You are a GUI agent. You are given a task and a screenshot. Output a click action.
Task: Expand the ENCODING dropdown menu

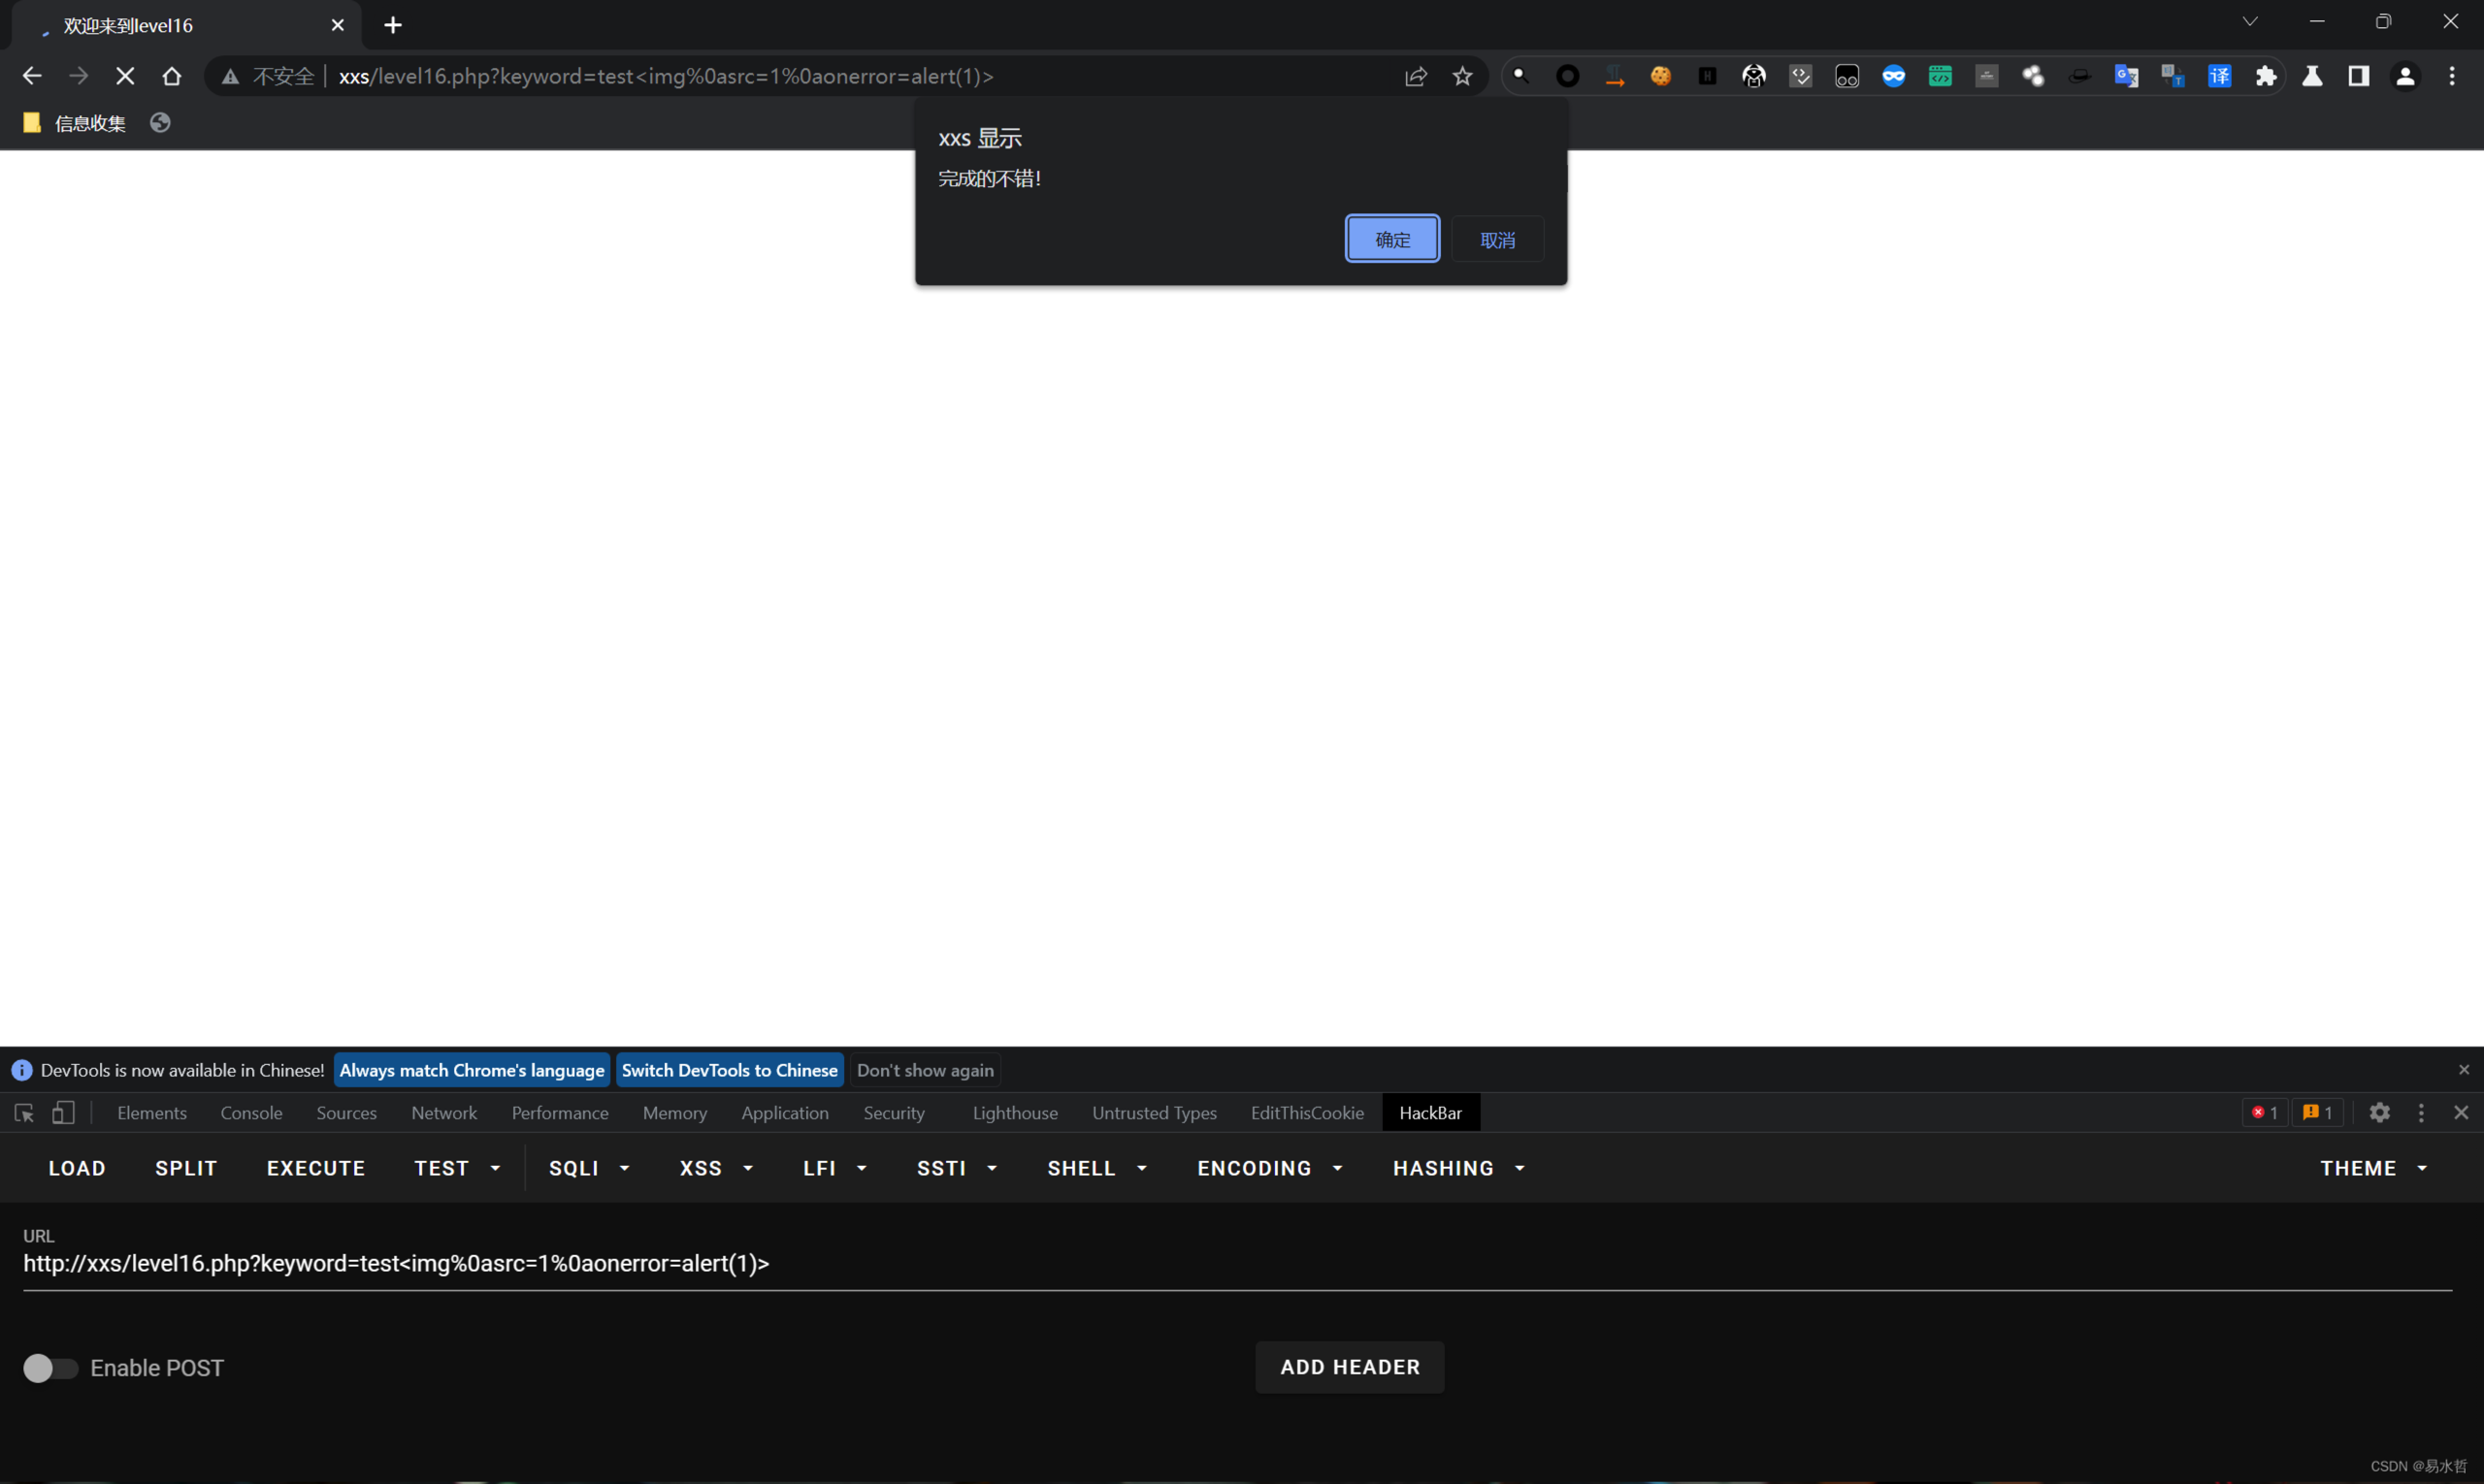[x=1268, y=1168]
